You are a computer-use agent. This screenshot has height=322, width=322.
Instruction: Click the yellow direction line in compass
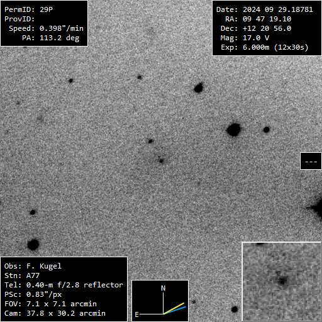click(x=174, y=308)
